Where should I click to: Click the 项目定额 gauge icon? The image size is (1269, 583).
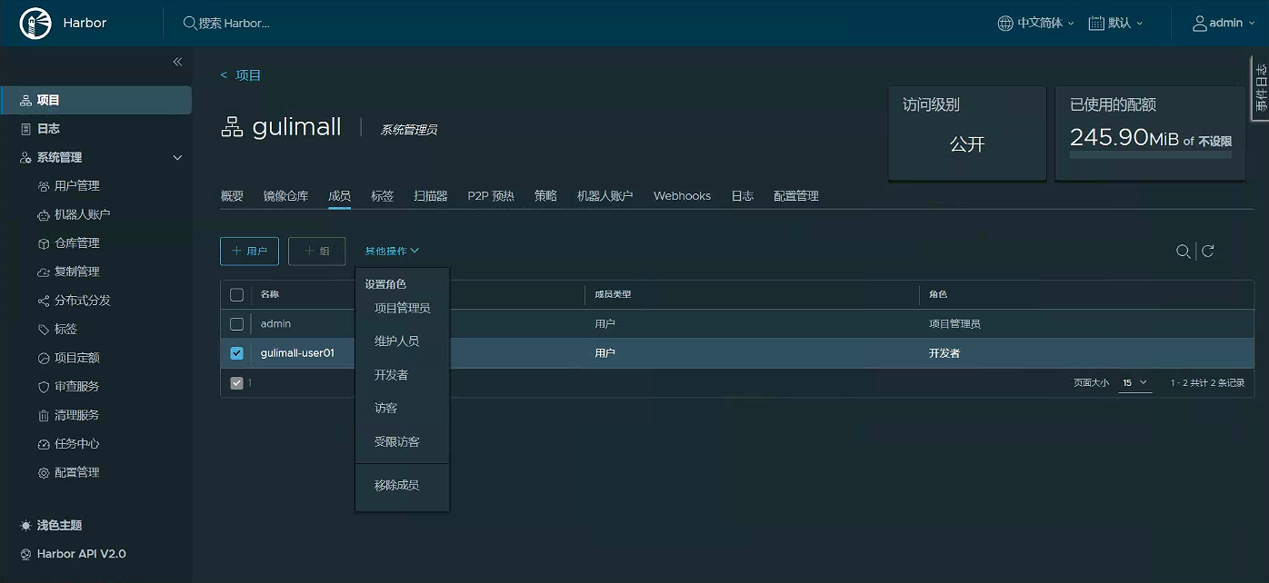44,358
